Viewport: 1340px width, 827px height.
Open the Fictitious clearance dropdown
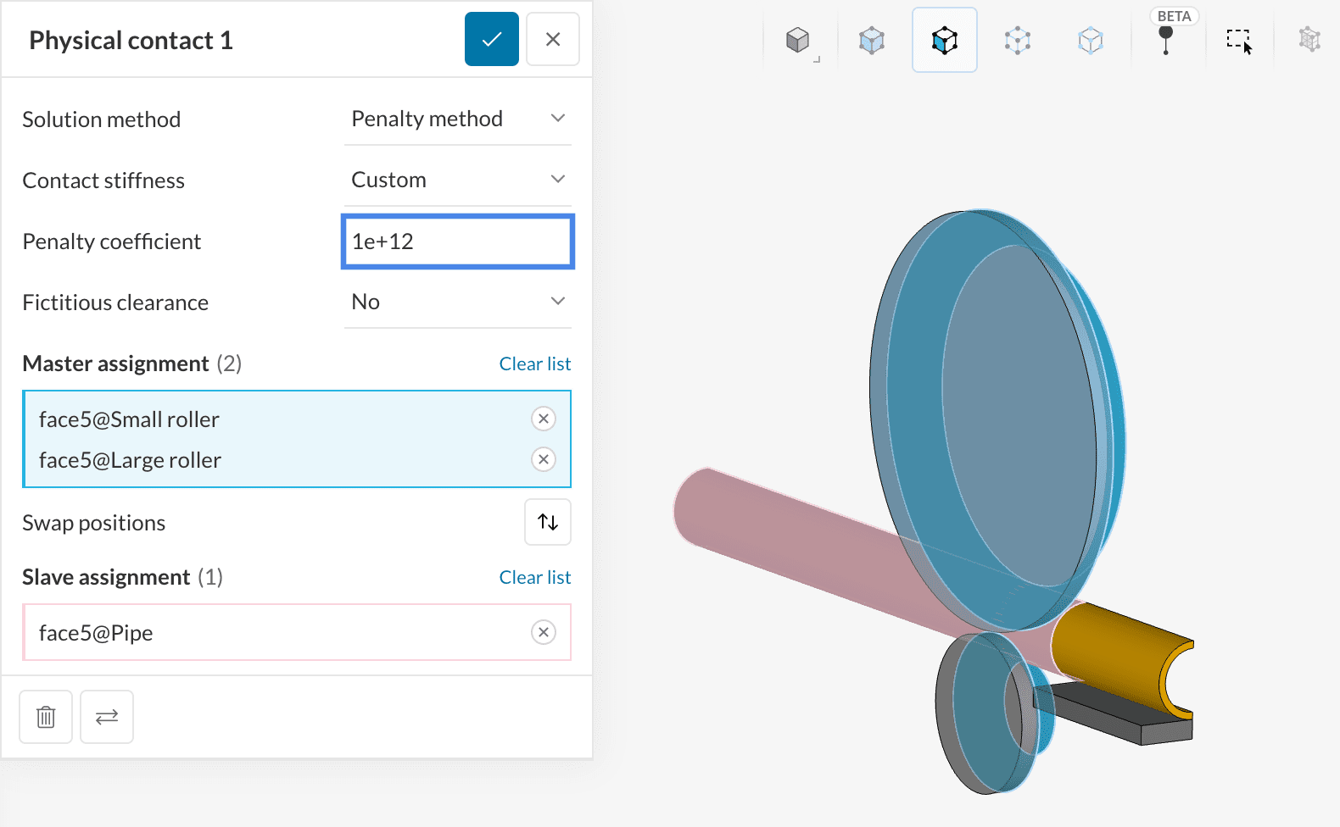[458, 302]
